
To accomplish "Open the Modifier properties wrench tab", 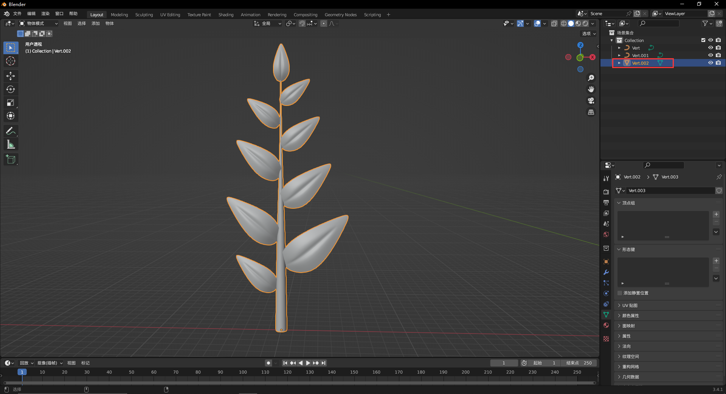I will (x=606, y=272).
